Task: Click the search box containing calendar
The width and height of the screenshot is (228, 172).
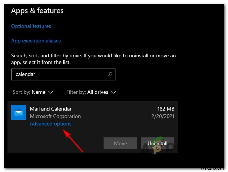Action: click(x=63, y=74)
